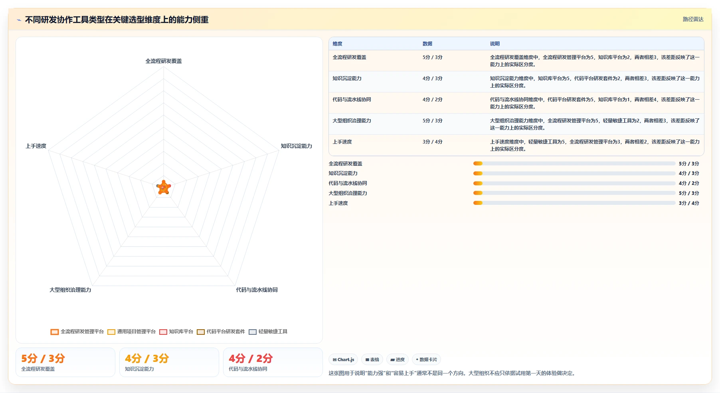Click 知识沉淀能力 progress bar
Image resolution: width=720 pixels, height=393 pixels.
click(574, 173)
